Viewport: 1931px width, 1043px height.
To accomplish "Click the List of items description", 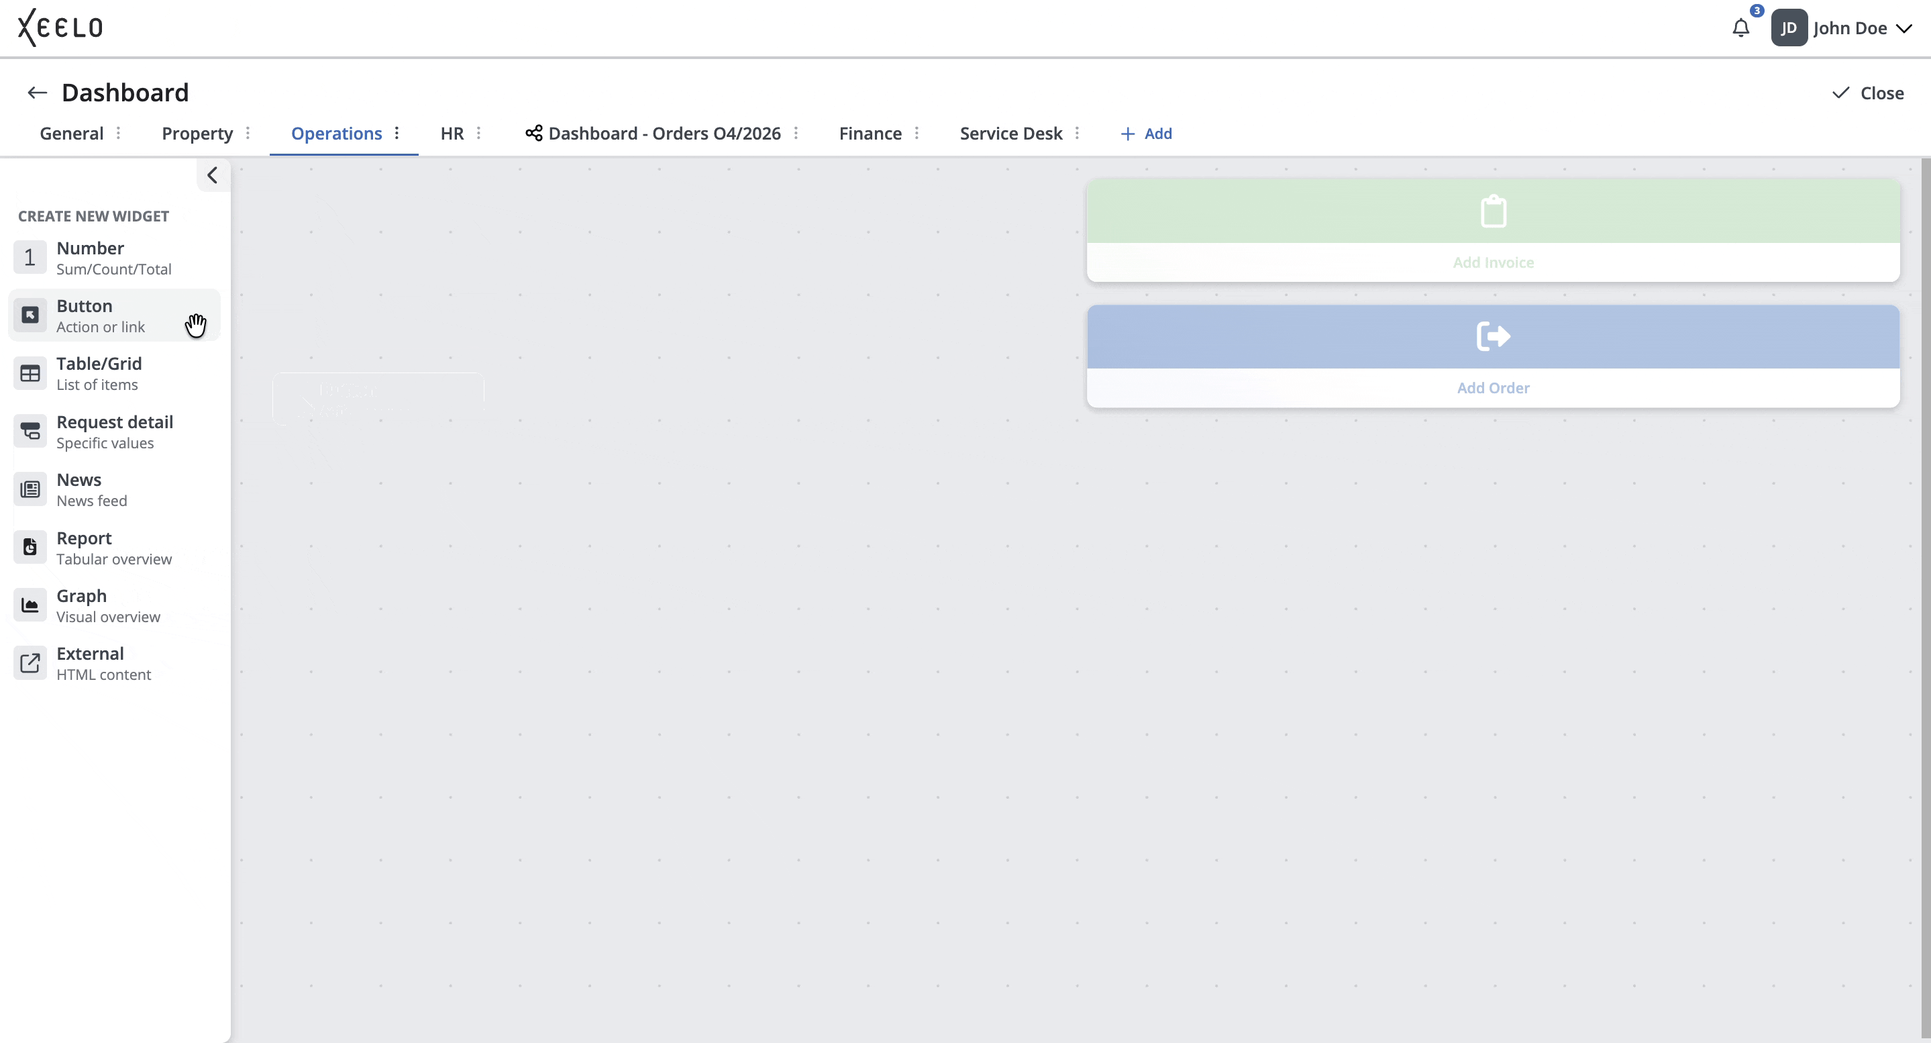I will pyautogui.click(x=97, y=385).
